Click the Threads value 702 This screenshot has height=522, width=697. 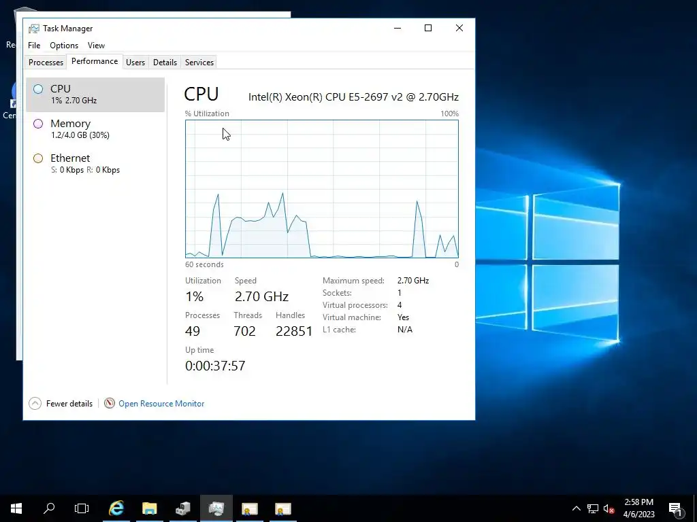[244, 331]
